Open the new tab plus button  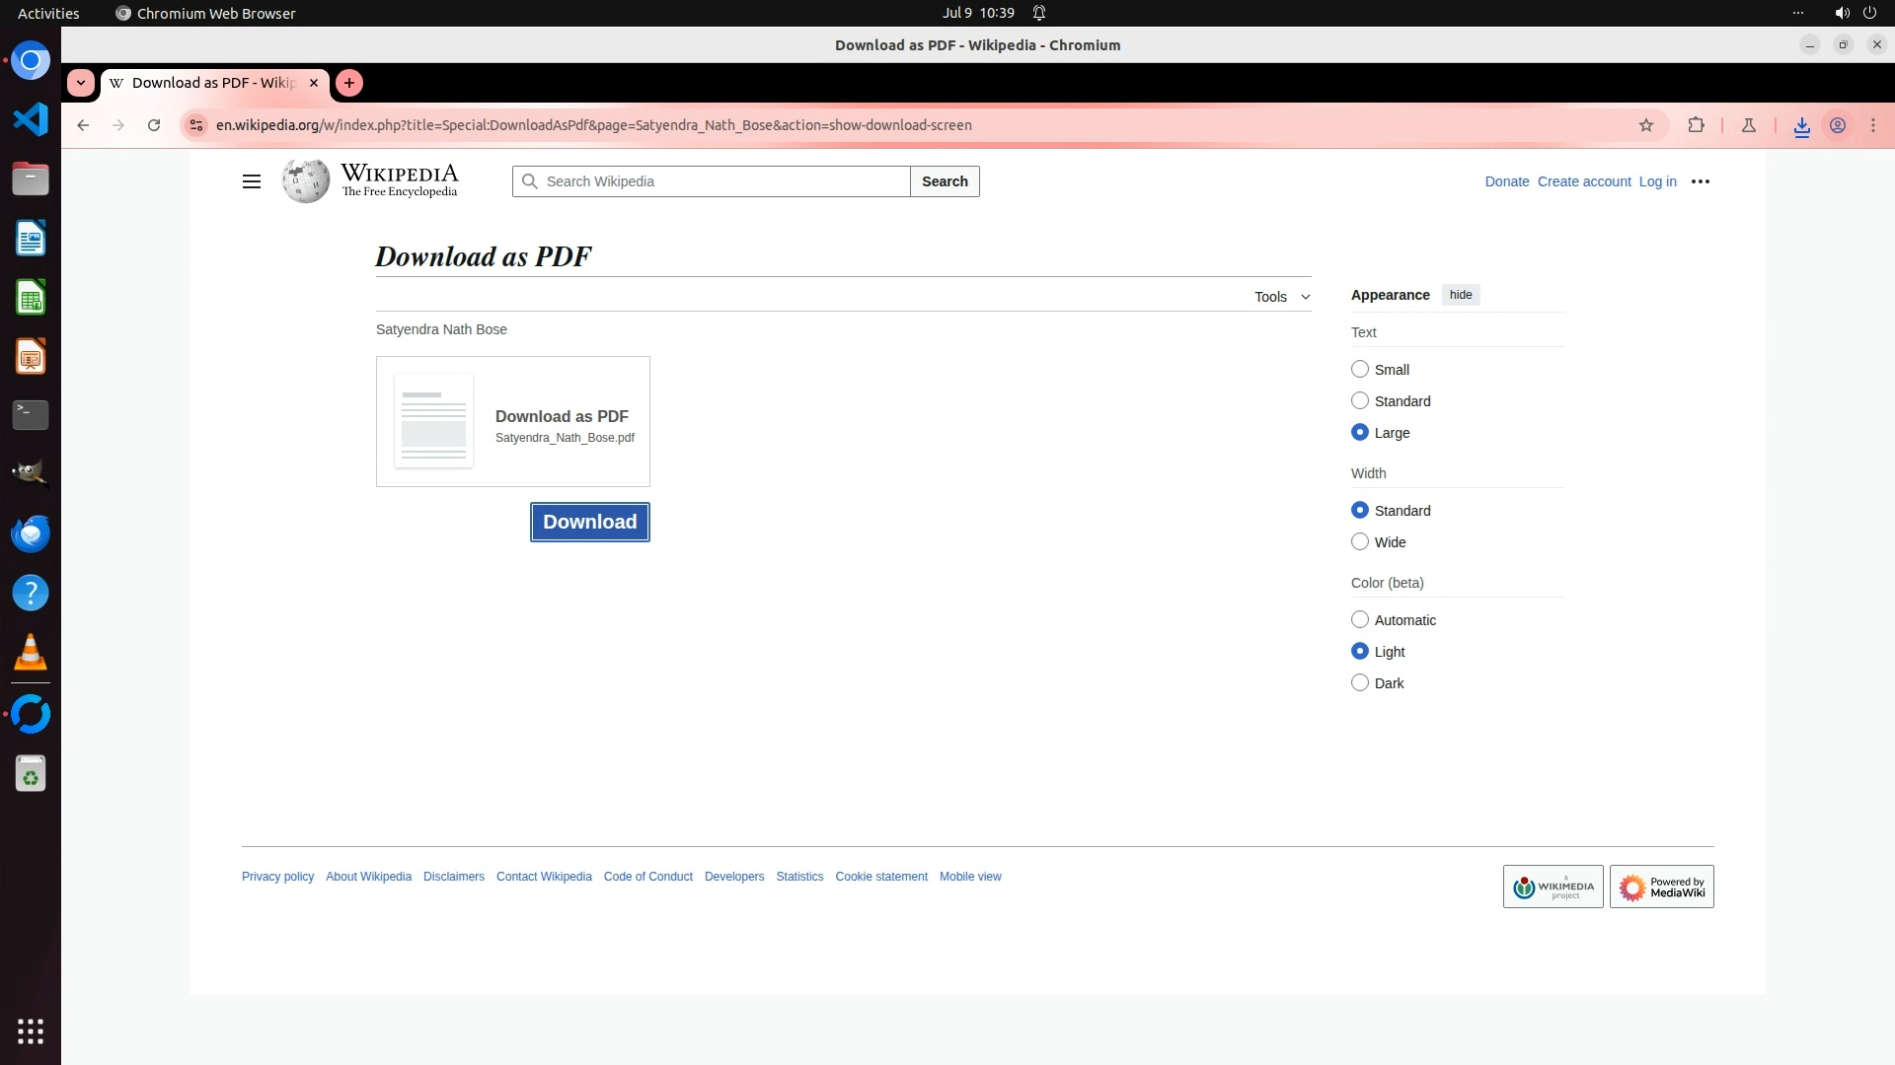(x=349, y=83)
